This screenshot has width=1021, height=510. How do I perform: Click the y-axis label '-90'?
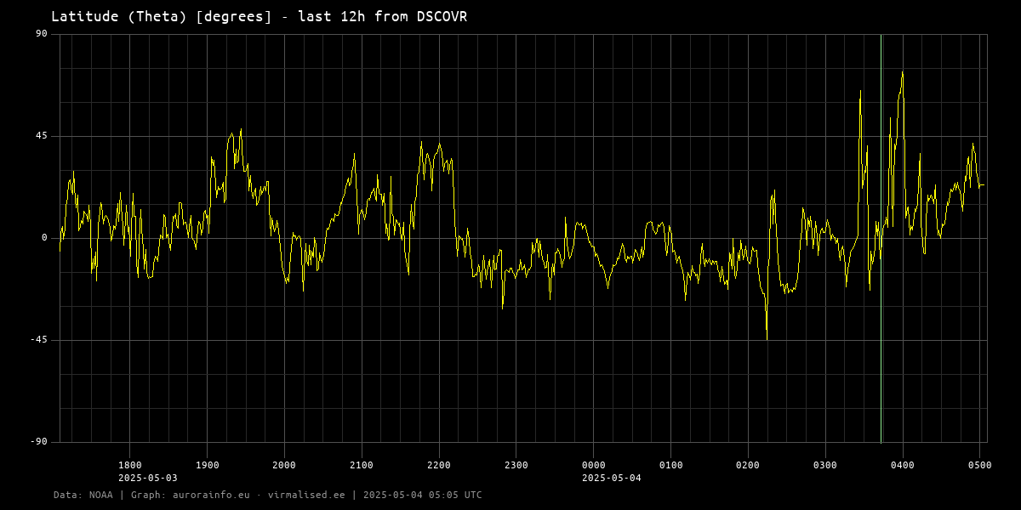tap(39, 442)
